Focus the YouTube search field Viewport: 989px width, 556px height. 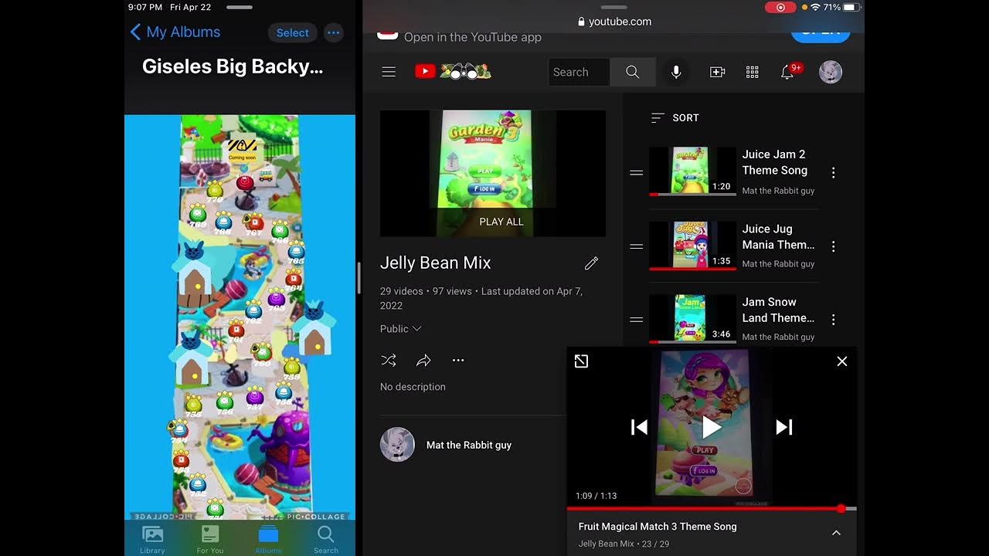(579, 72)
